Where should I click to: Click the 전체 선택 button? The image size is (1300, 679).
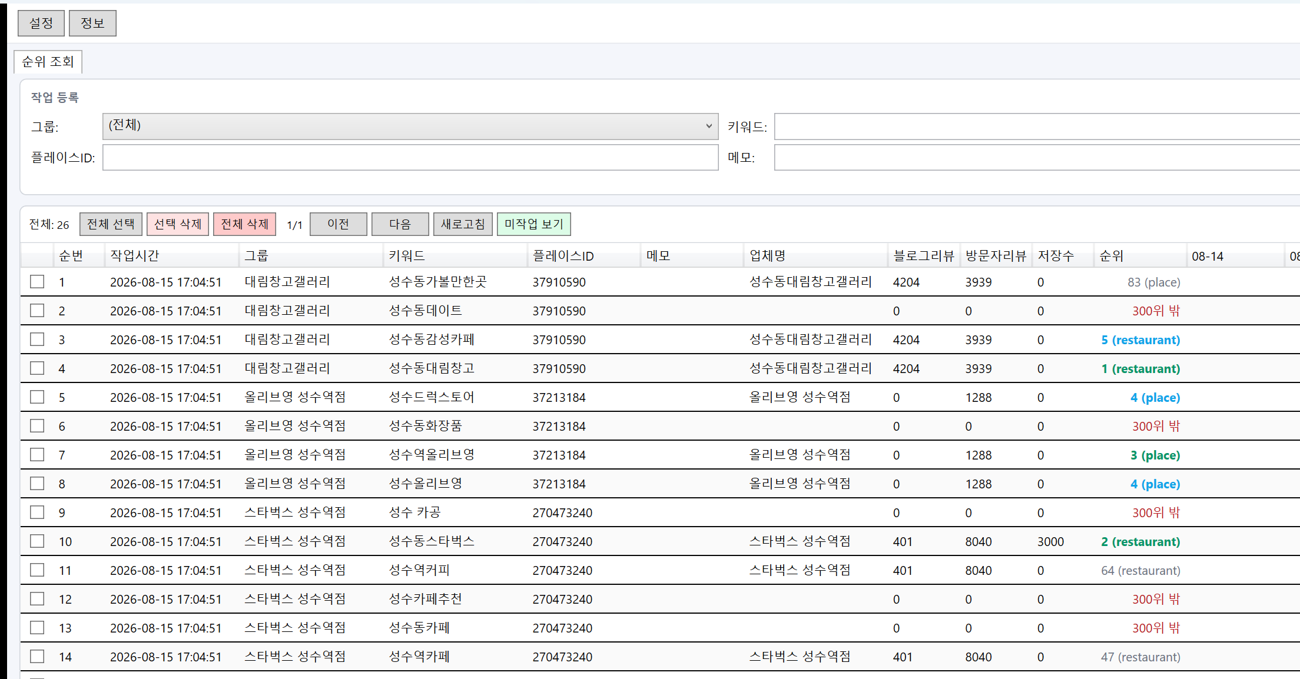[111, 224]
